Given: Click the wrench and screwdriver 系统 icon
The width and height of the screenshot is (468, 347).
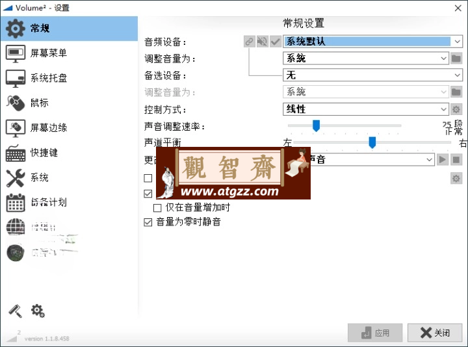Looking at the screenshot, I should pyautogui.click(x=16, y=178).
